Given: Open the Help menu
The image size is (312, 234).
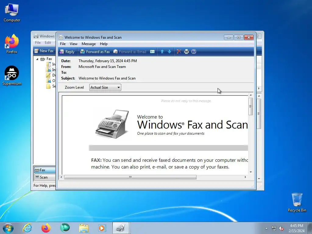Looking at the screenshot, I should [x=104, y=44].
